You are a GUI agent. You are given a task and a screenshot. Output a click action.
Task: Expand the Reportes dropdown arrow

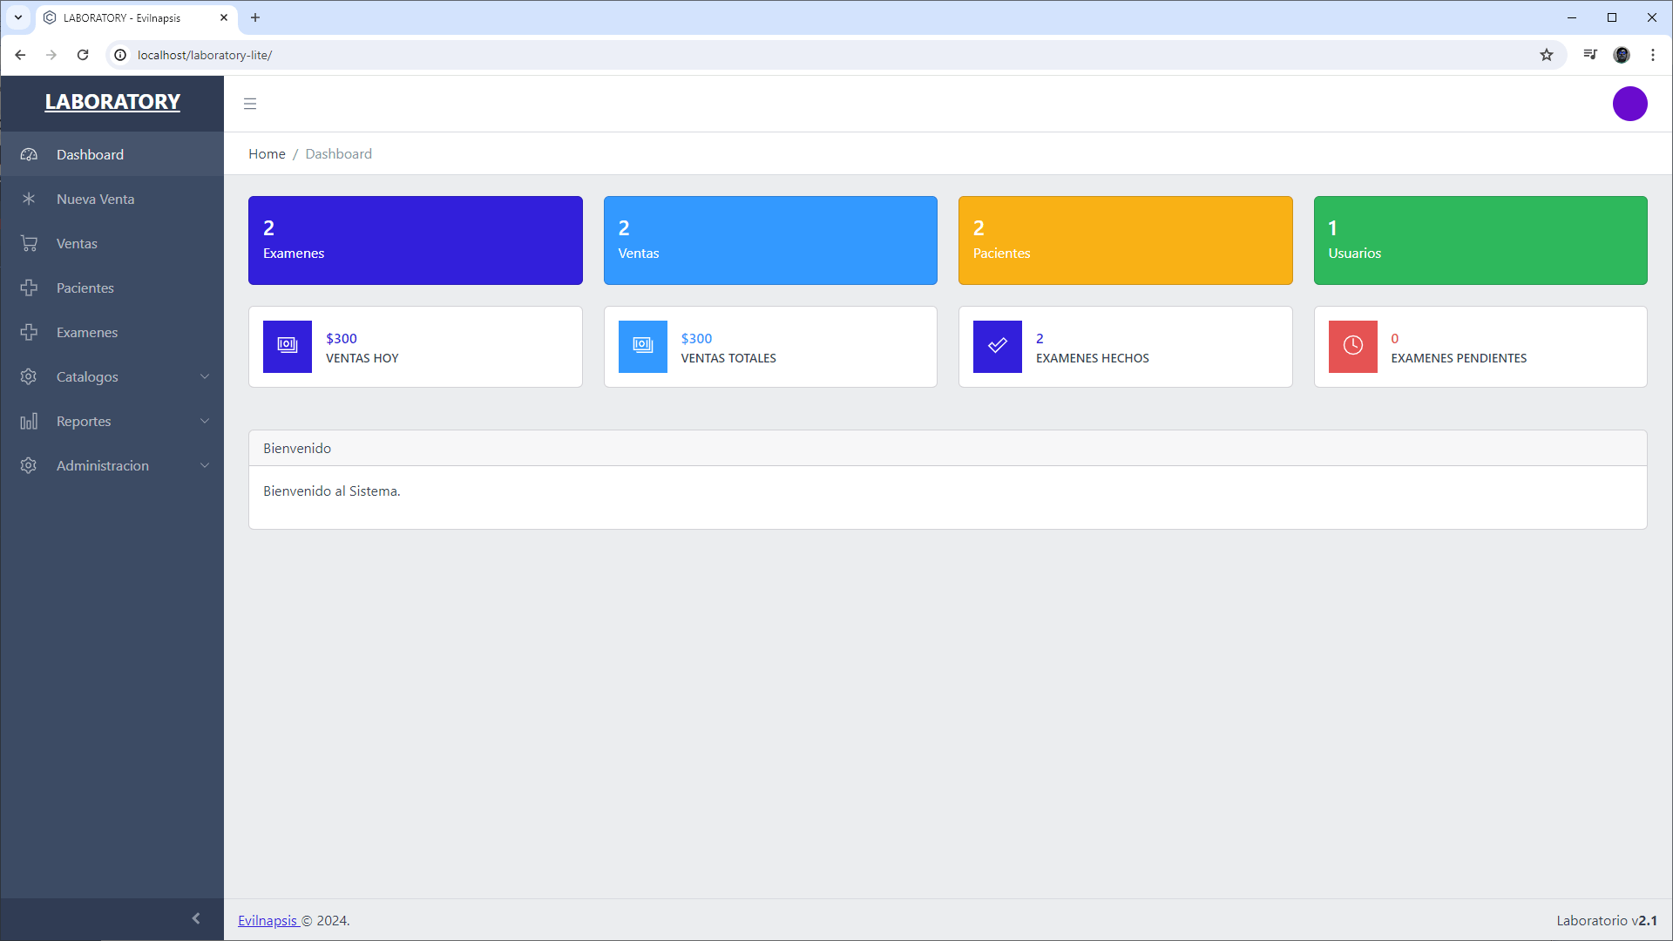(x=205, y=421)
